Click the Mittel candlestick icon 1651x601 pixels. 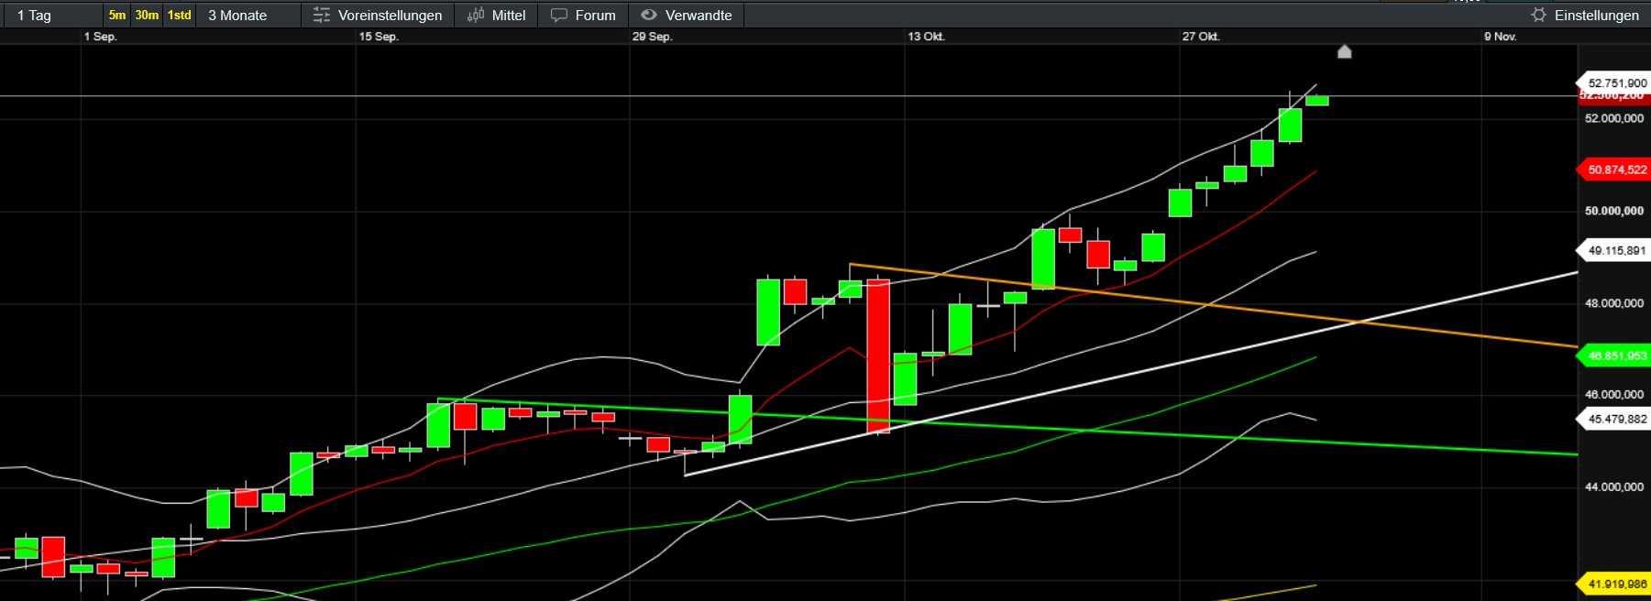pos(476,15)
